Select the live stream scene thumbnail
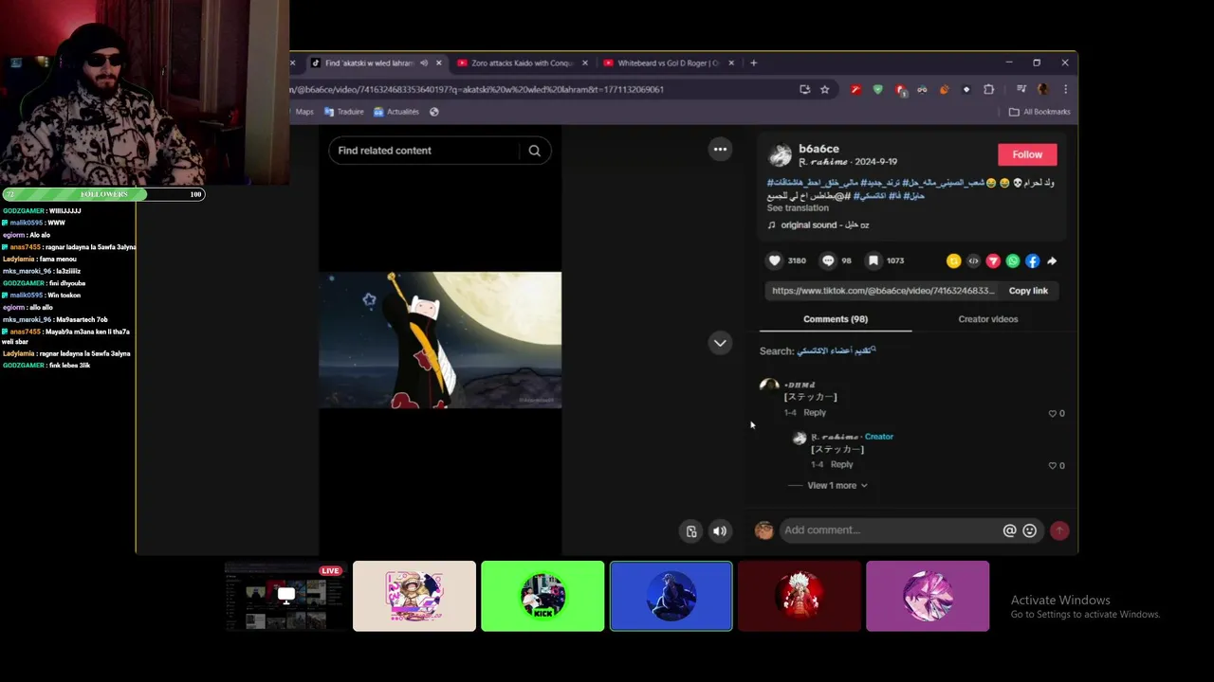The height and width of the screenshot is (682, 1214). [x=285, y=596]
